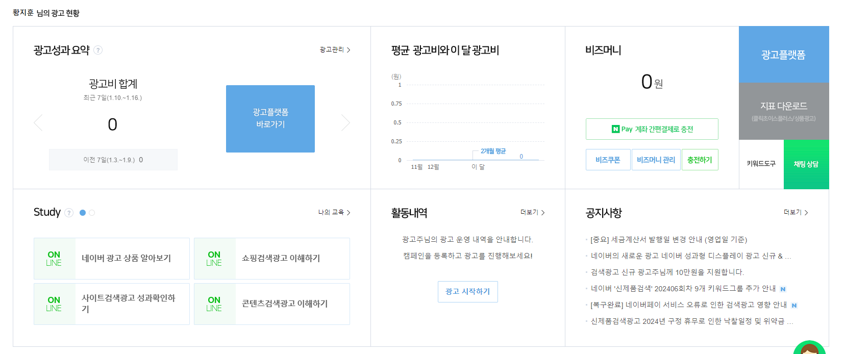Select first Study carousel dot
This screenshot has height=354, width=845.
(83, 213)
